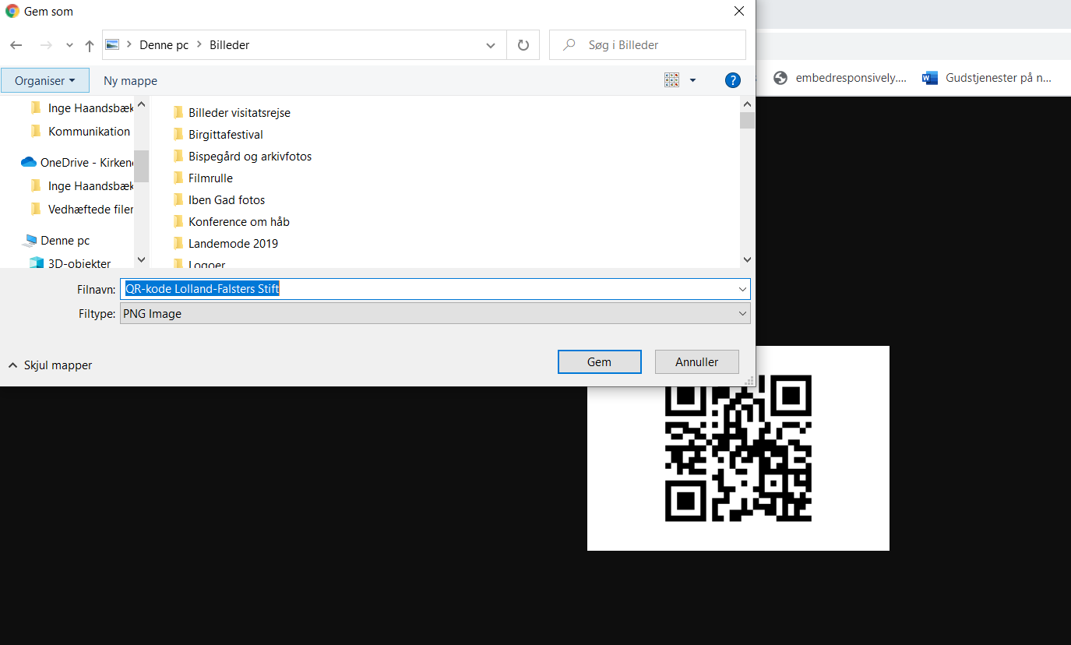The image size is (1071, 645).
Task: Change the folder view layout icon
Action: coord(671,80)
